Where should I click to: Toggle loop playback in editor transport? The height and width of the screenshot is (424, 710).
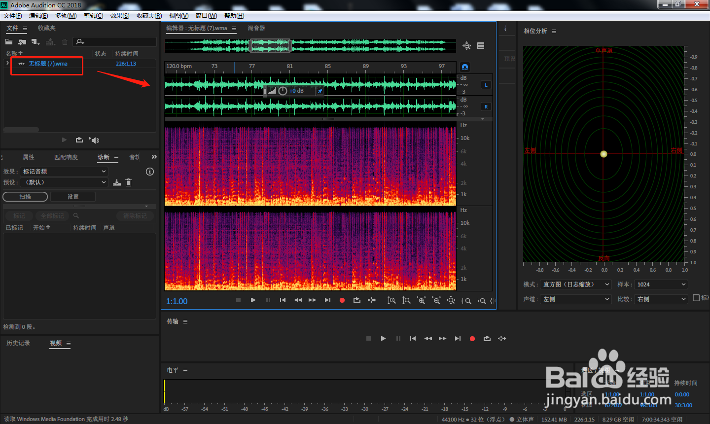(357, 300)
